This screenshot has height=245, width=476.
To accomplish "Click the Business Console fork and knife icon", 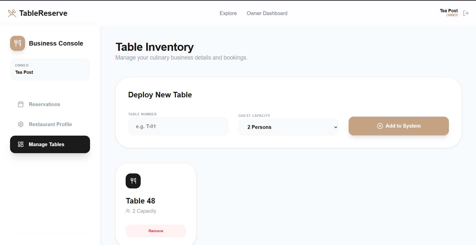I will (18, 43).
